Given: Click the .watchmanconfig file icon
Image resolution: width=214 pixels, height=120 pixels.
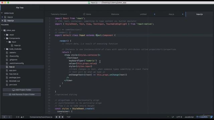Looking at the screenshot, I should 7,63.
